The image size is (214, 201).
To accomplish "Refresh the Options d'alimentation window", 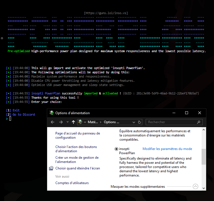I will coord(139,122).
